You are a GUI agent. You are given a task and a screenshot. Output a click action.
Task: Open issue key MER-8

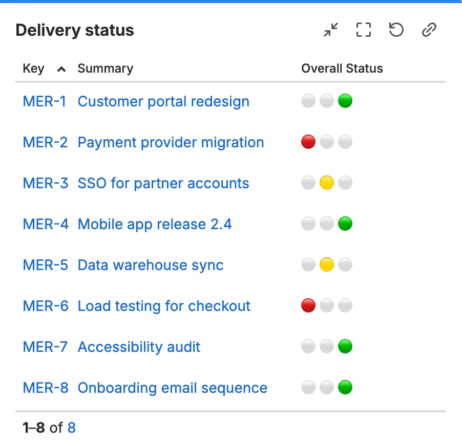46,388
